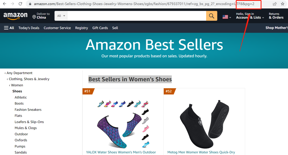Click the Deliver to China location pin

point(34,17)
